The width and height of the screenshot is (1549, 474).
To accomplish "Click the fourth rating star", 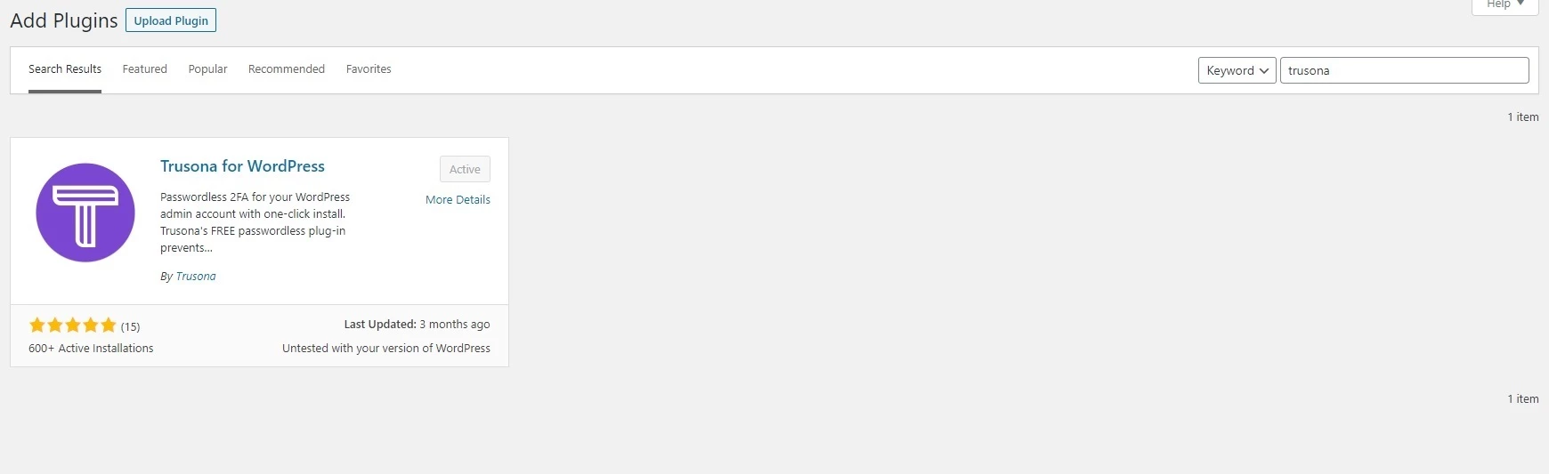I will pos(91,325).
